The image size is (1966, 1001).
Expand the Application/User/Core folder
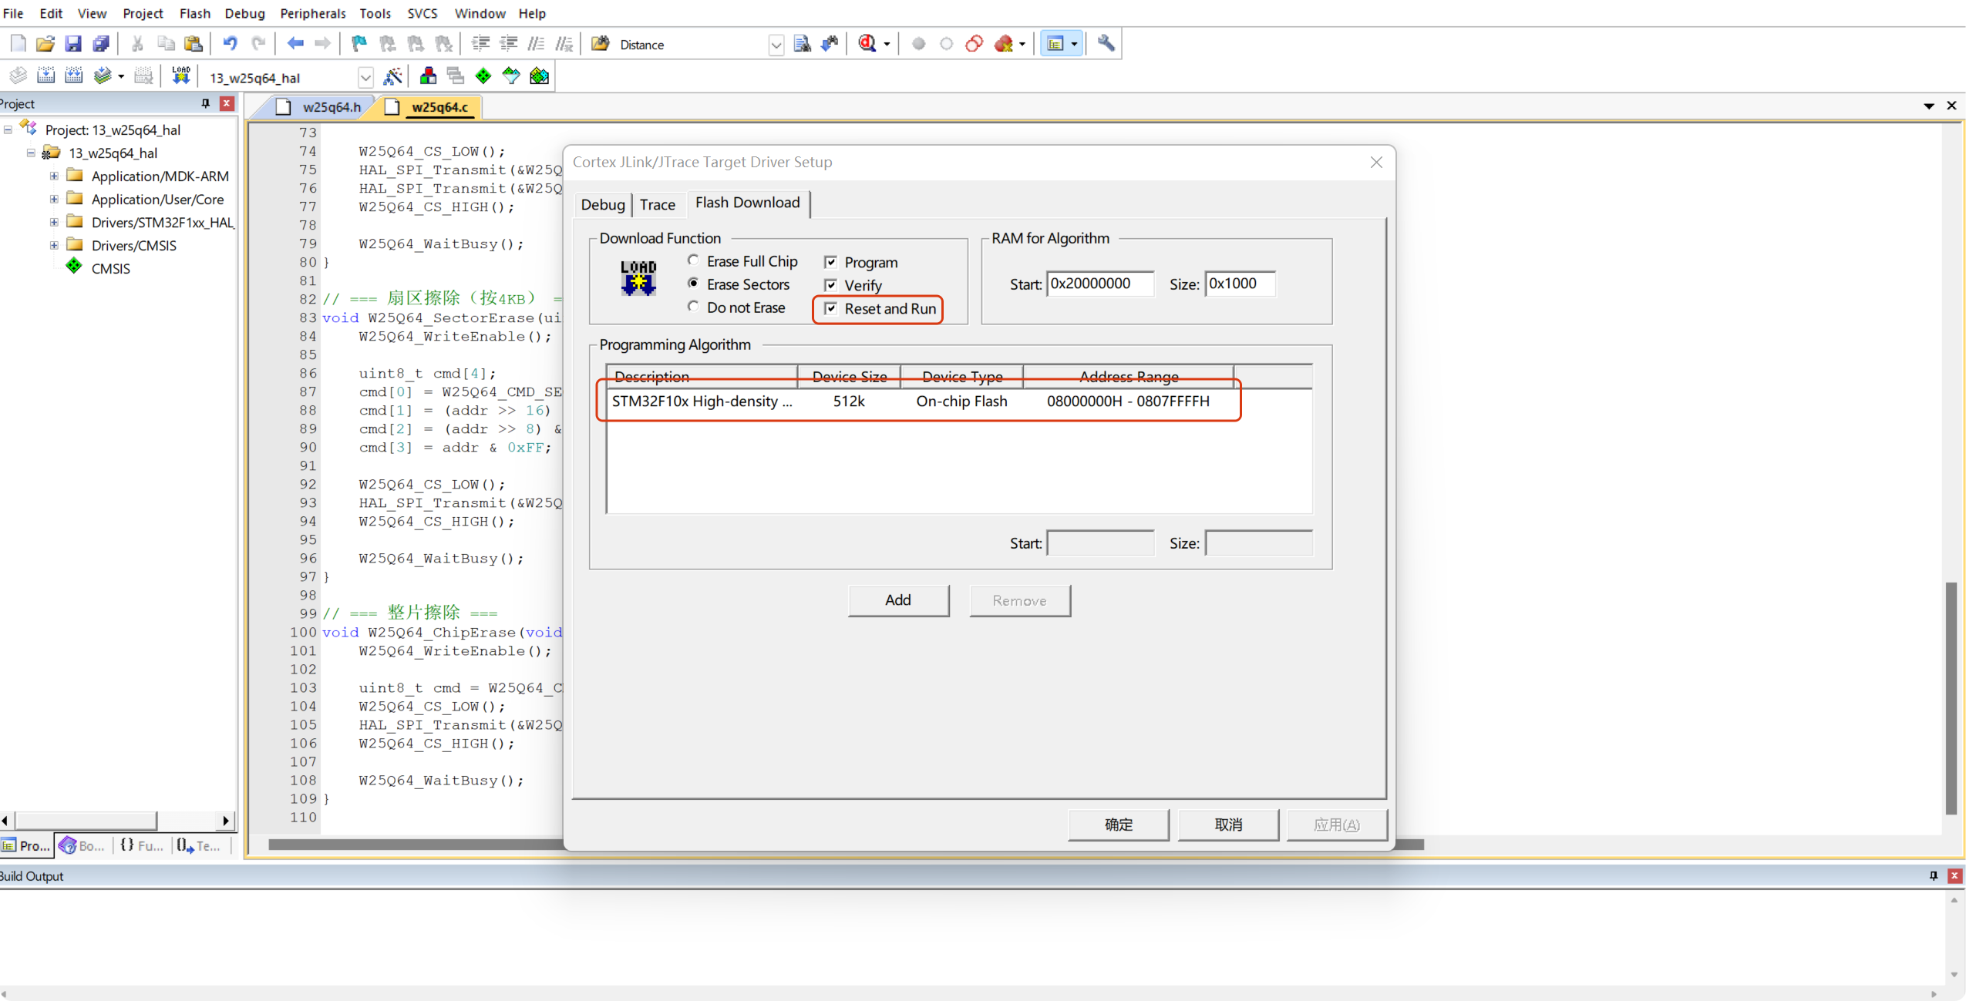pos(54,199)
